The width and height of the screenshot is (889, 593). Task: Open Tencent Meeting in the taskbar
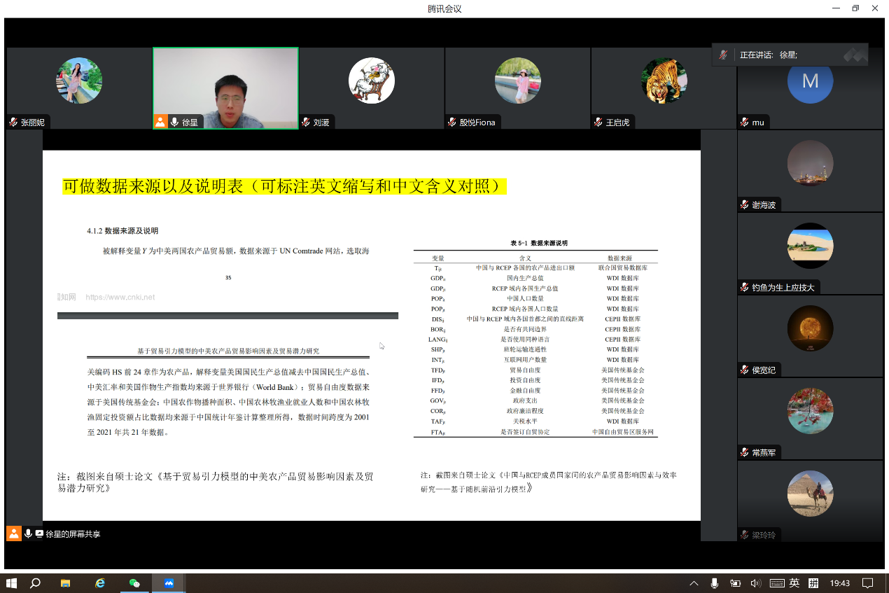pos(169,583)
